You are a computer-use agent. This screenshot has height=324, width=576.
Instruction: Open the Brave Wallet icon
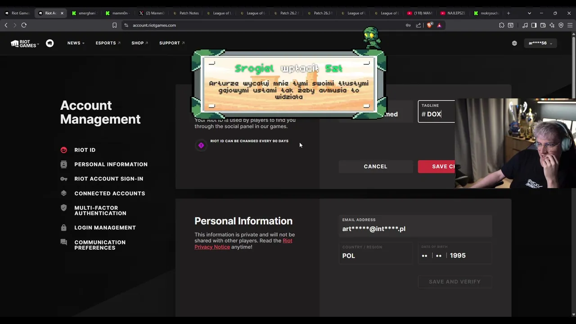click(x=543, y=25)
